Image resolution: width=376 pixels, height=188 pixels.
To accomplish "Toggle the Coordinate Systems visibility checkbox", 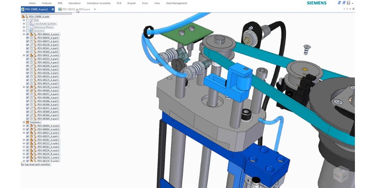I will pos(28,24).
